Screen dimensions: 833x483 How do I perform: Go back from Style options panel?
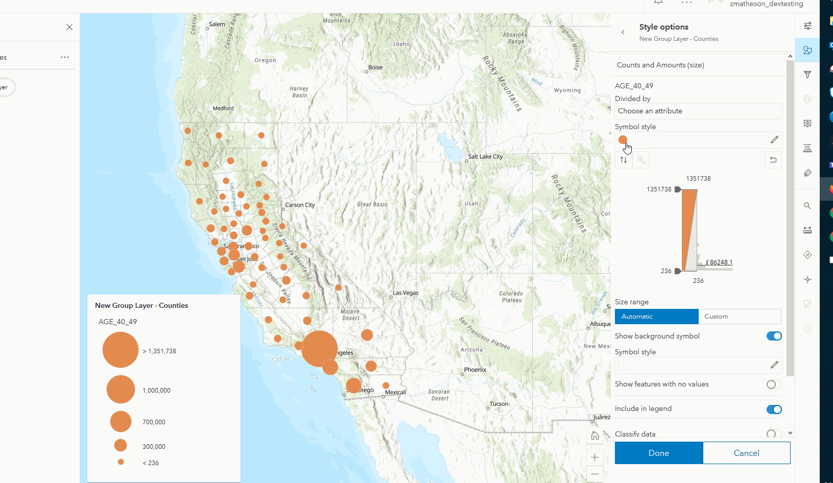tap(623, 32)
